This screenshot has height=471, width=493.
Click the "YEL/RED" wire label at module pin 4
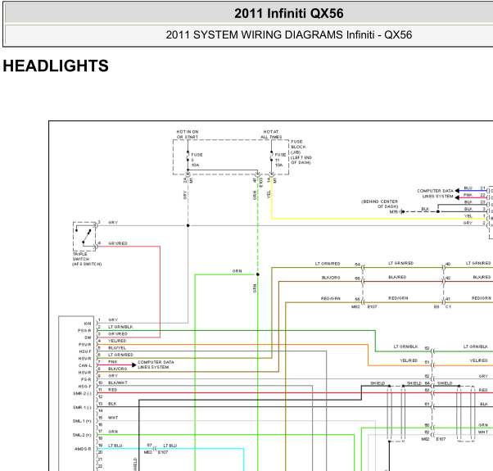tap(117, 341)
